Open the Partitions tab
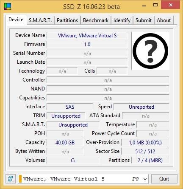 click(67, 20)
